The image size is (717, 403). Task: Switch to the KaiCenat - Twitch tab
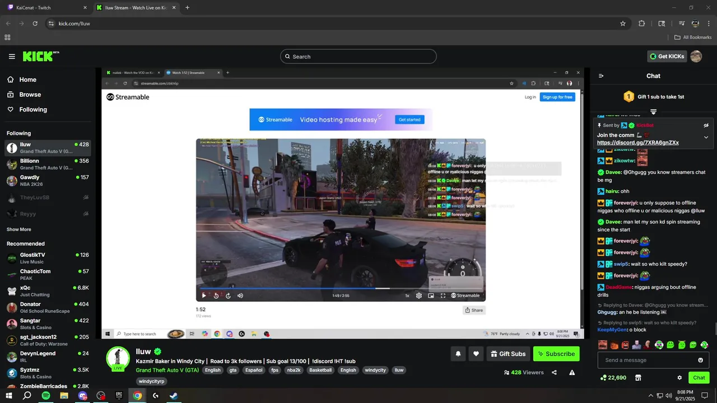[x=48, y=8]
